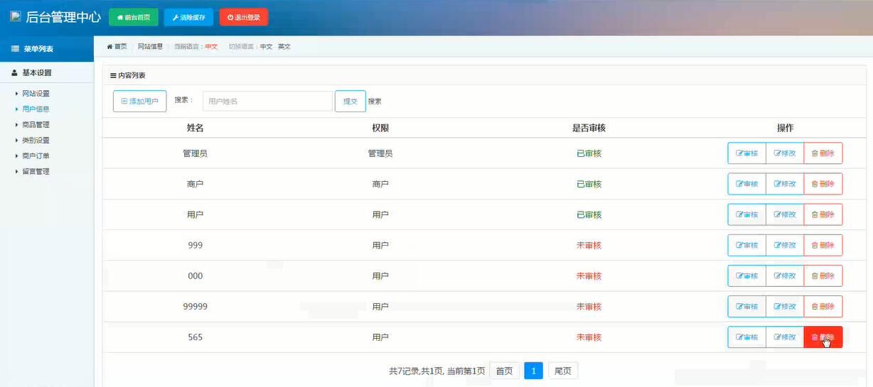This screenshot has width=873, height=387.
Task: Audit user 565 with 审核
Action: pyautogui.click(x=746, y=337)
